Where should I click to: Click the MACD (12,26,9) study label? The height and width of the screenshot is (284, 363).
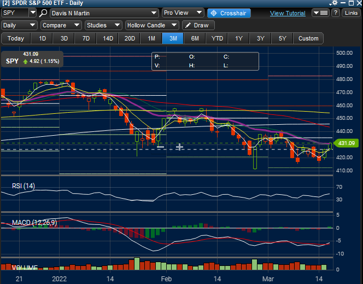(x=34, y=223)
